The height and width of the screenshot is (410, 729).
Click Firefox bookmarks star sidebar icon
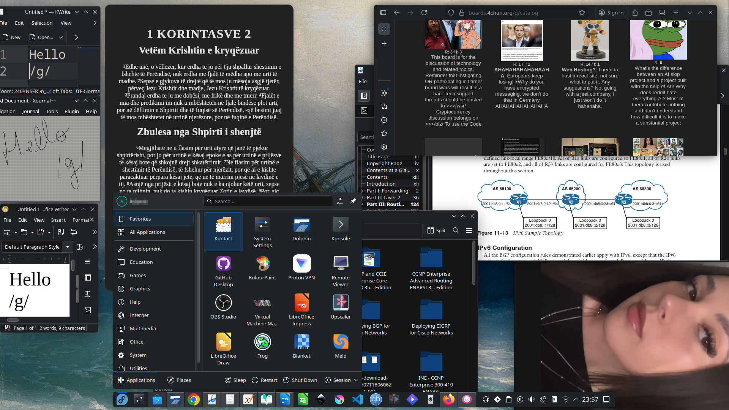[x=384, y=133]
